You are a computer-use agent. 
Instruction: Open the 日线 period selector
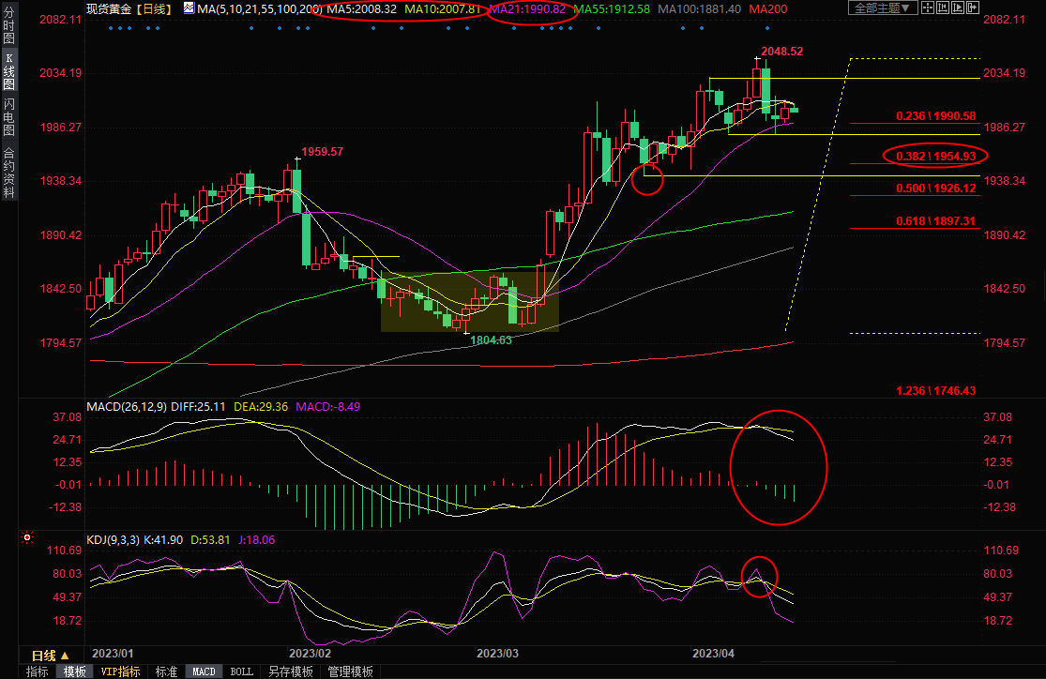pyautogui.click(x=52, y=656)
